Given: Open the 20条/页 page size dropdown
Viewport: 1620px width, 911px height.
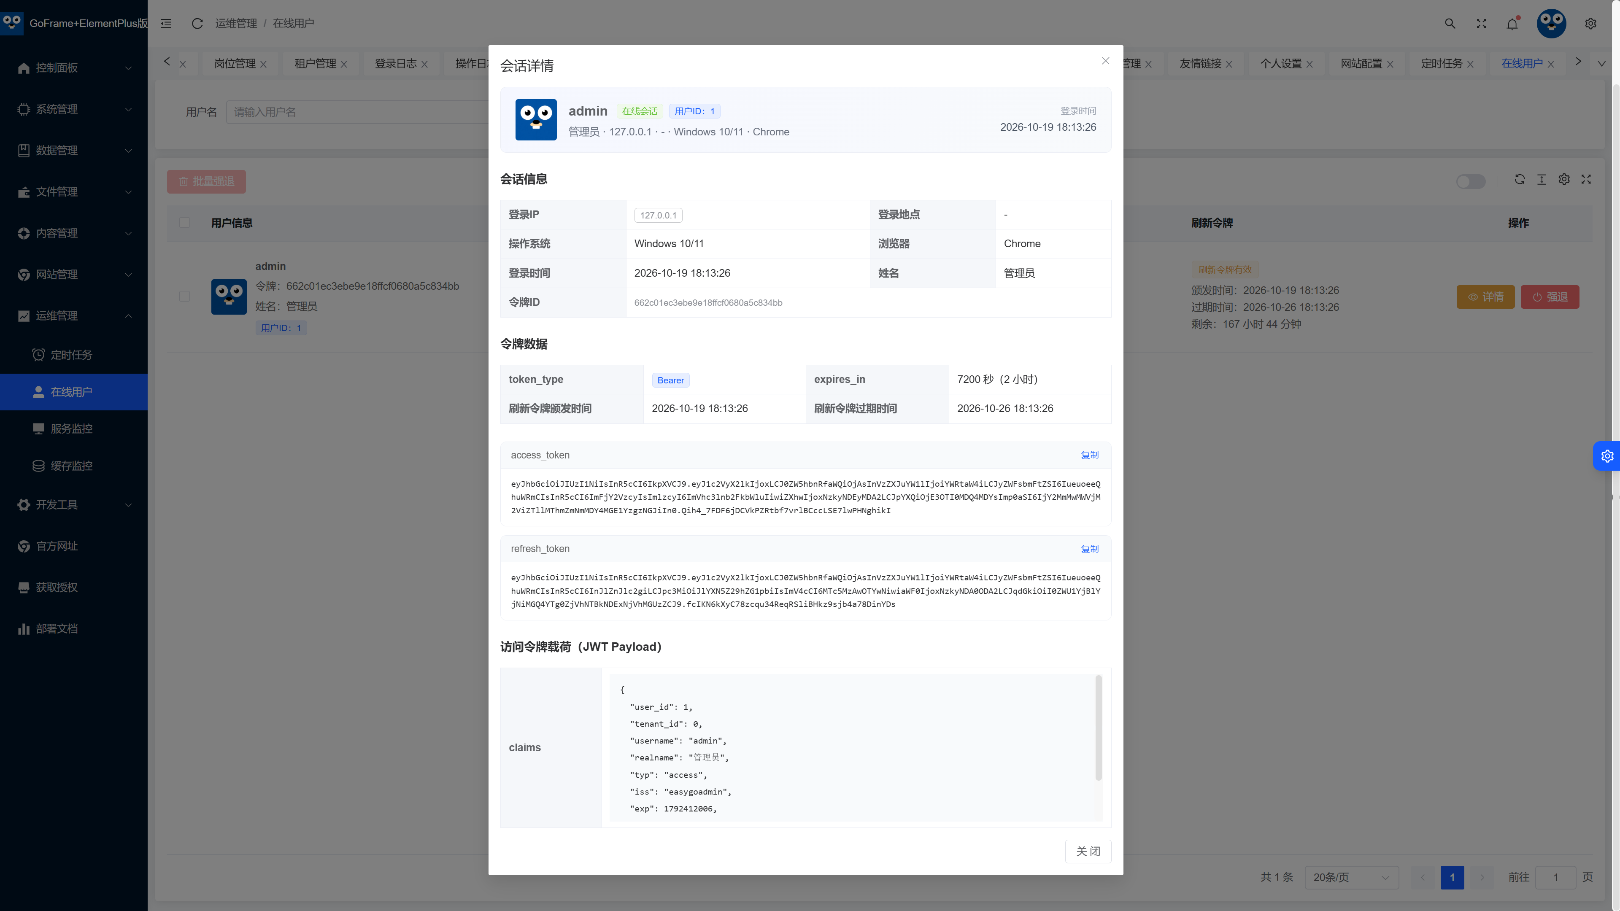Looking at the screenshot, I should 1351,877.
